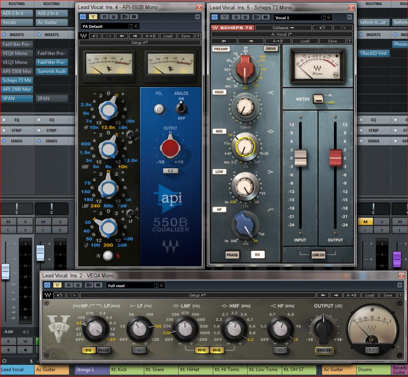Click the DRIVE button on Scheps 73
The image size is (408, 377).
[x=271, y=49]
